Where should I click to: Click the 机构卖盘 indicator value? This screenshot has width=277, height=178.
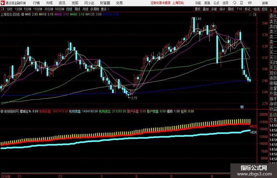tap(84, 111)
